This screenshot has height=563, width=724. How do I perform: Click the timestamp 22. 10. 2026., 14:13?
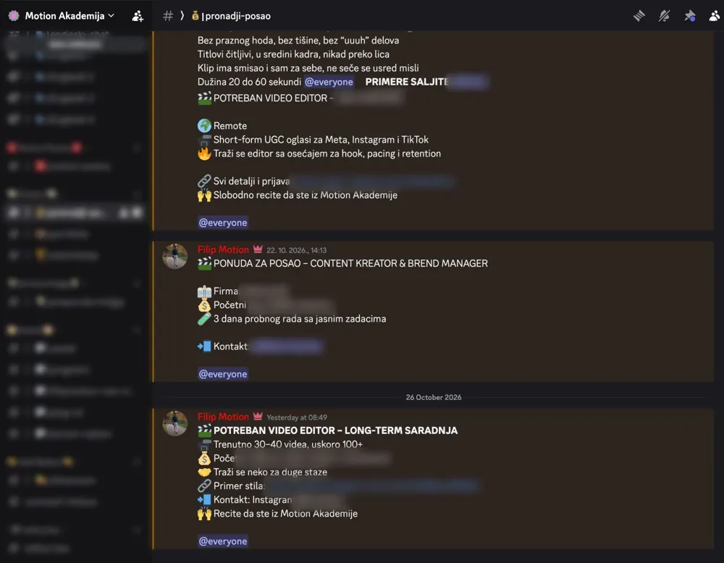pos(296,250)
